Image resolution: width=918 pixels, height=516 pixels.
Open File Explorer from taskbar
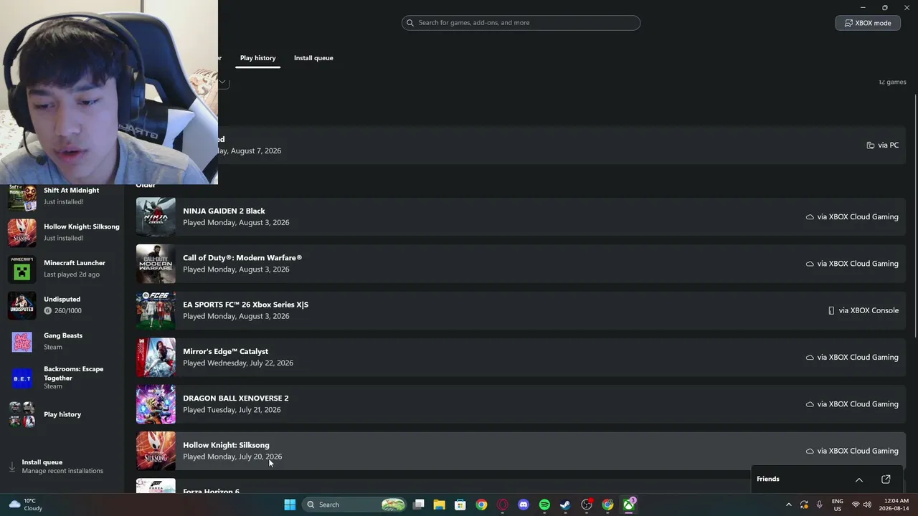point(439,505)
